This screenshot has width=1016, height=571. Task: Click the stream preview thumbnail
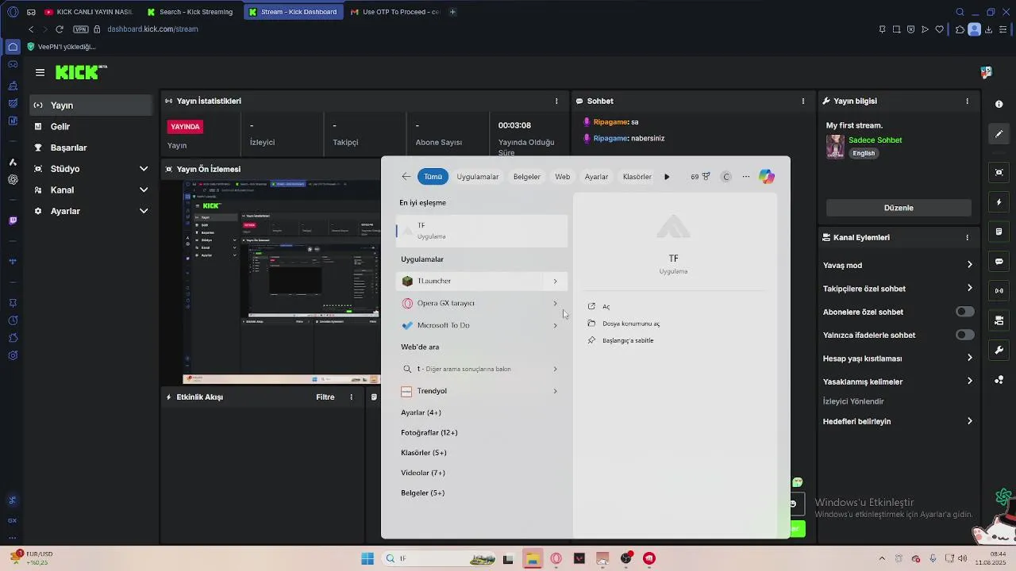click(x=281, y=282)
